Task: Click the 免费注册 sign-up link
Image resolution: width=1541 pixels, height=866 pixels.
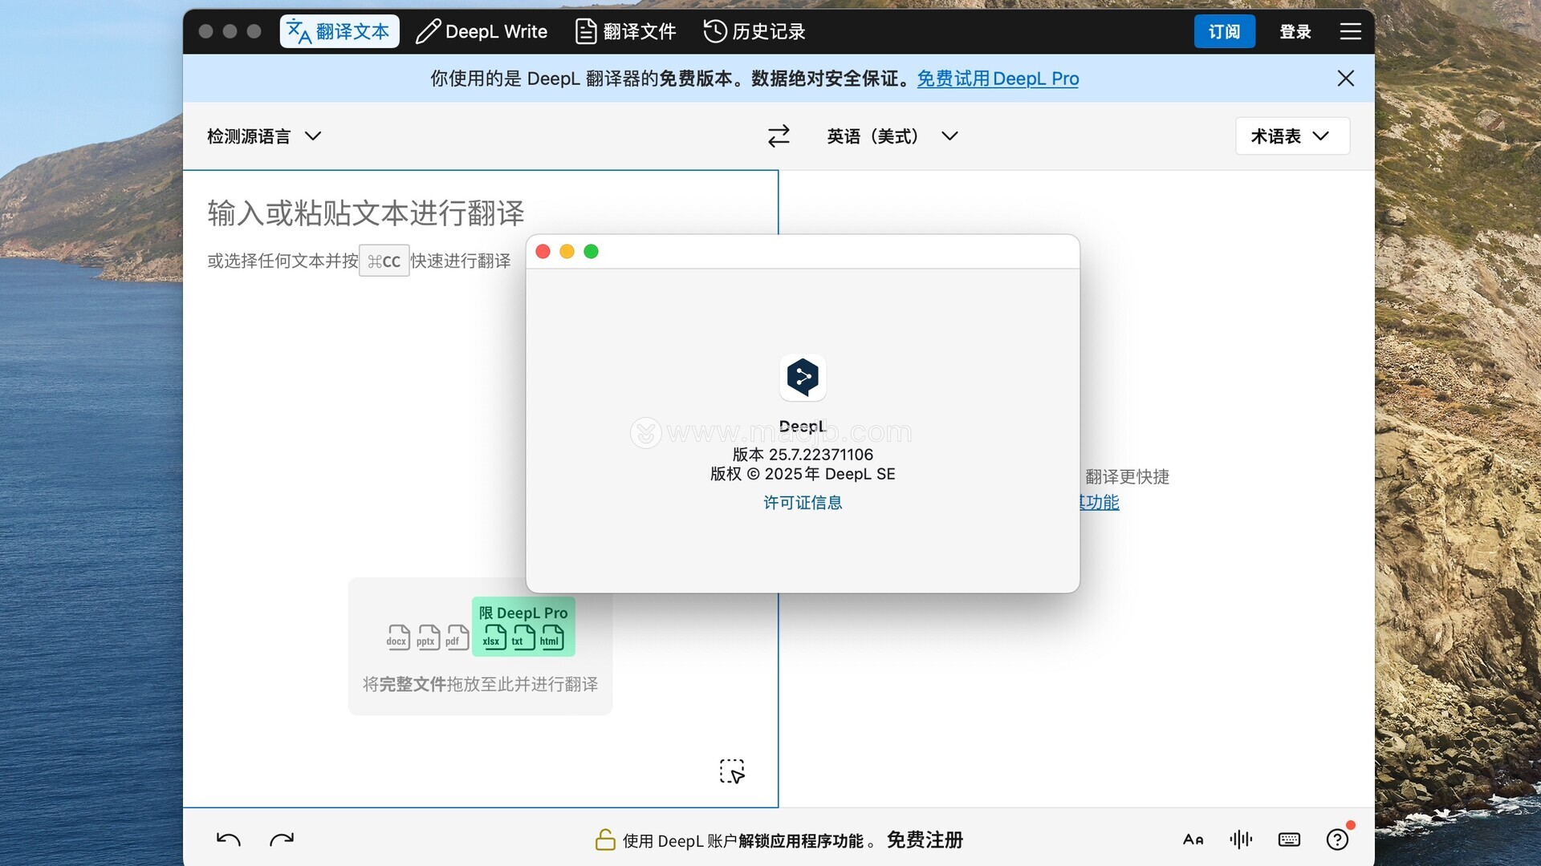Action: [x=925, y=840]
